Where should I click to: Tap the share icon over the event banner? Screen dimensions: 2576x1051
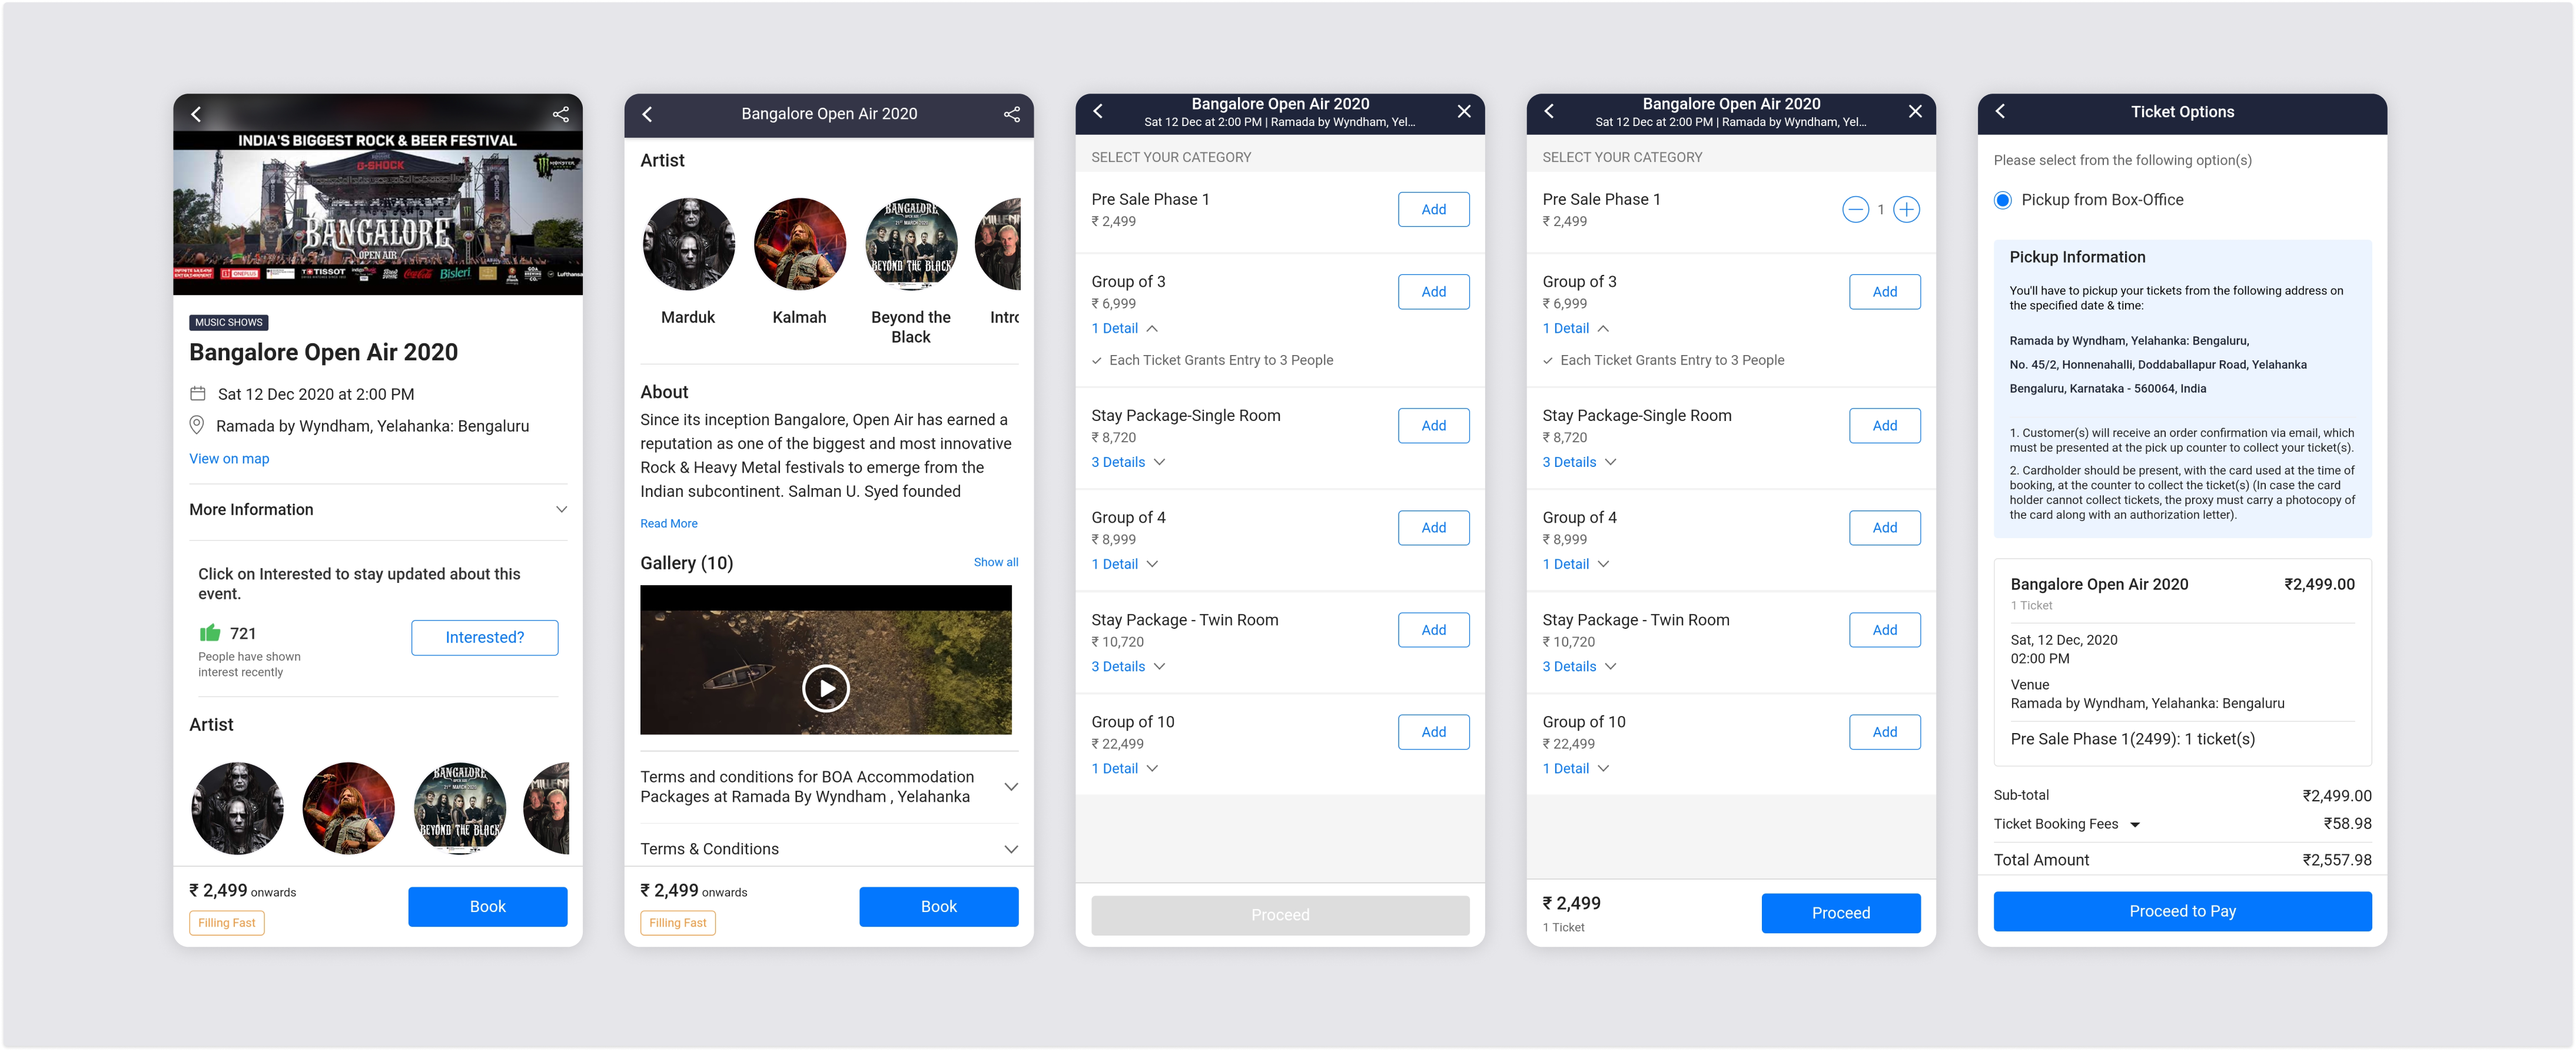pos(561,114)
